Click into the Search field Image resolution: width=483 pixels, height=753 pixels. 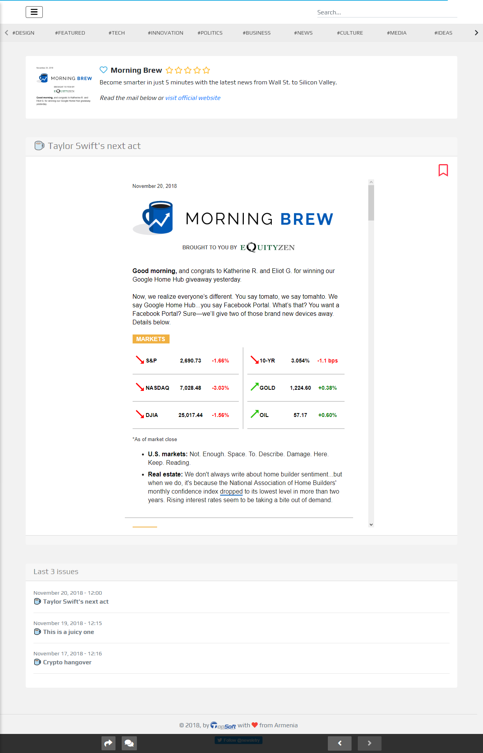coord(387,12)
